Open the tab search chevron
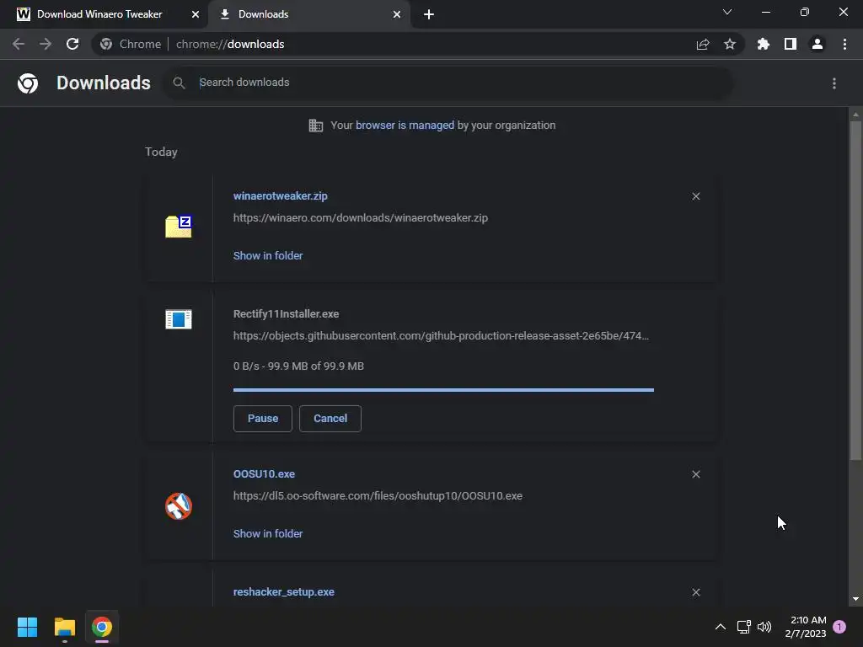The height and width of the screenshot is (647, 863). pos(727,12)
